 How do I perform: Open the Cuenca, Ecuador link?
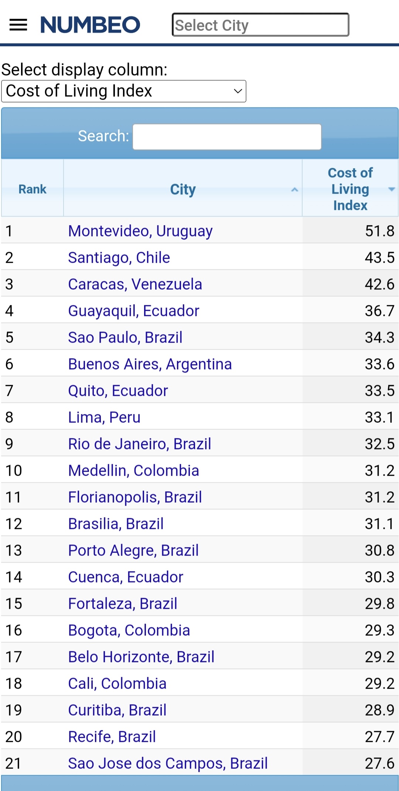click(x=126, y=577)
